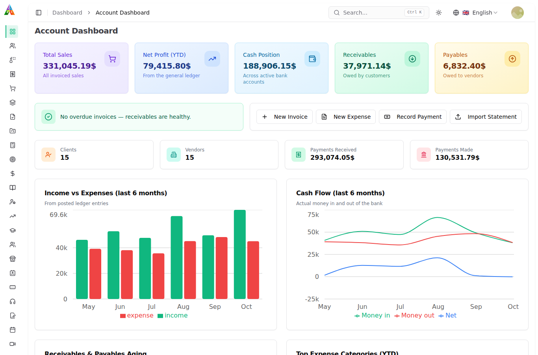Toggle Money in legend on cash flow chart

pos(372,316)
